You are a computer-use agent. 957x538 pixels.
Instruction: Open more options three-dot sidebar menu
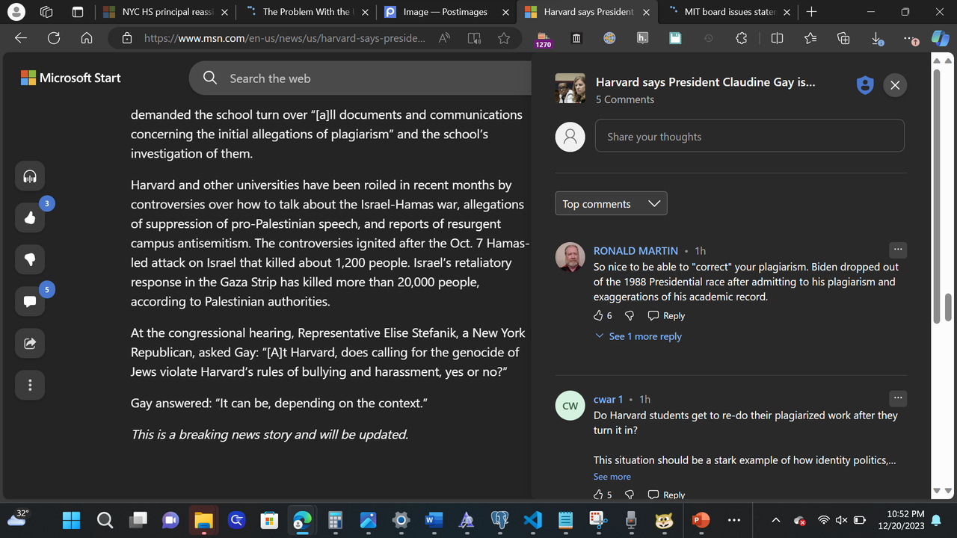pos(30,386)
